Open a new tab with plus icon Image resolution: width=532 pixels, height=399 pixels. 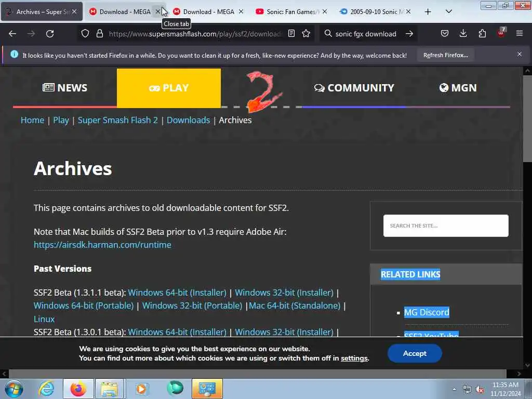(x=428, y=12)
